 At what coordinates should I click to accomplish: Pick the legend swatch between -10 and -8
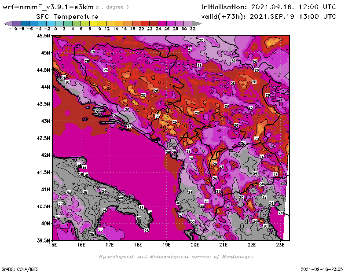[17, 23]
